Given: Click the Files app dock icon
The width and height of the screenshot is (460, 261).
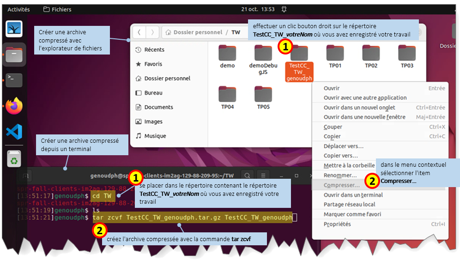Looking at the screenshot, I should pyautogui.click(x=14, y=55).
